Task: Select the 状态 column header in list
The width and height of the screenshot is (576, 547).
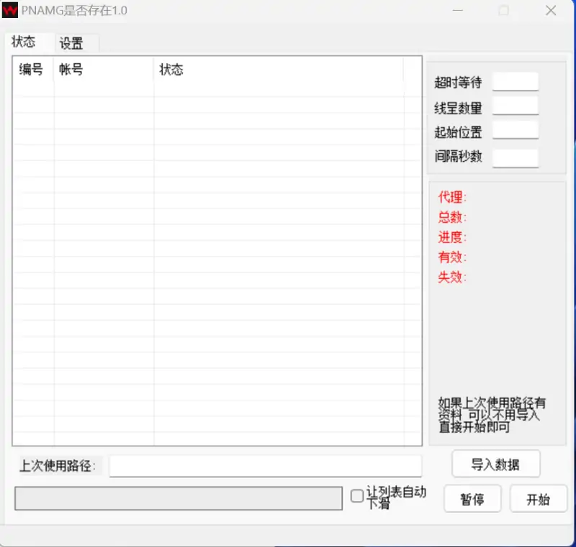Action: [172, 70]
